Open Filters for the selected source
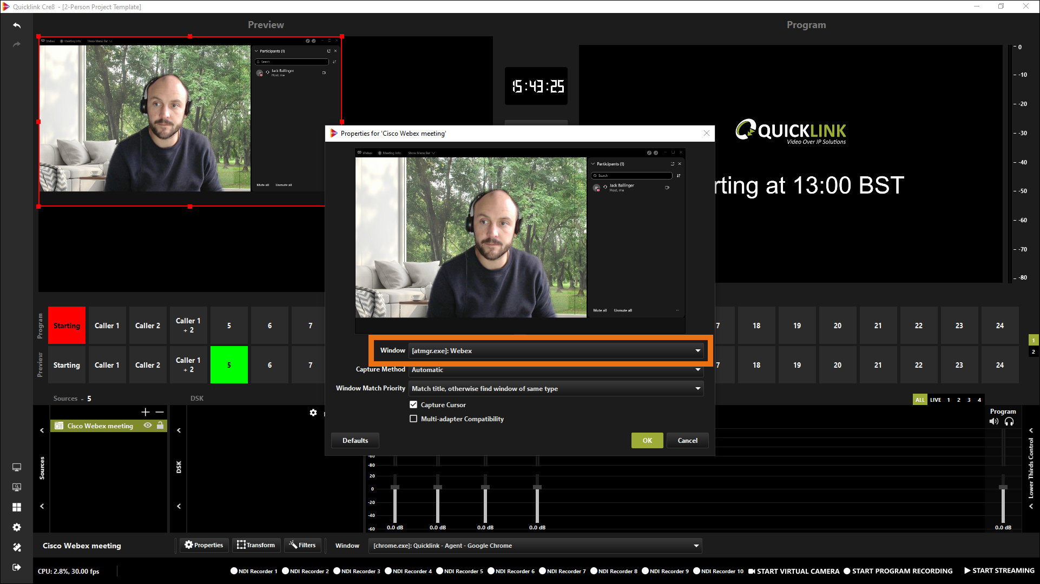Image resolution: width=1040 pixels, height=584 pixels. click(x=302, y=545)
